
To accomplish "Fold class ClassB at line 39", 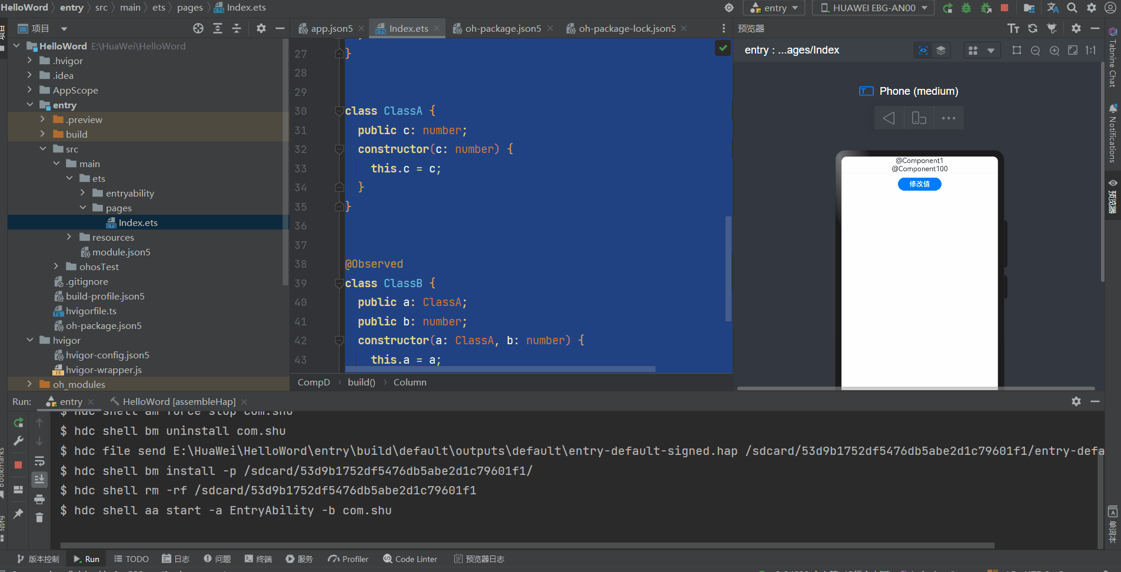I will tap(339, 283).
